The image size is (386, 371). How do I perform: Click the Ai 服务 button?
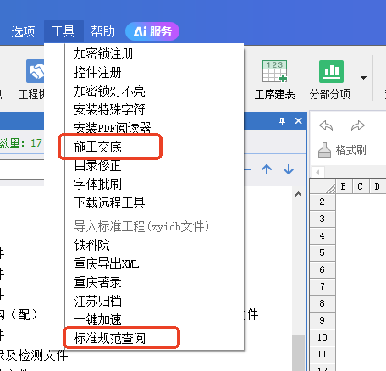tap(152, 31)
